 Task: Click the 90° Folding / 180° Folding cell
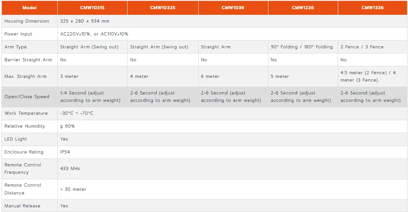tap(303, 47)
